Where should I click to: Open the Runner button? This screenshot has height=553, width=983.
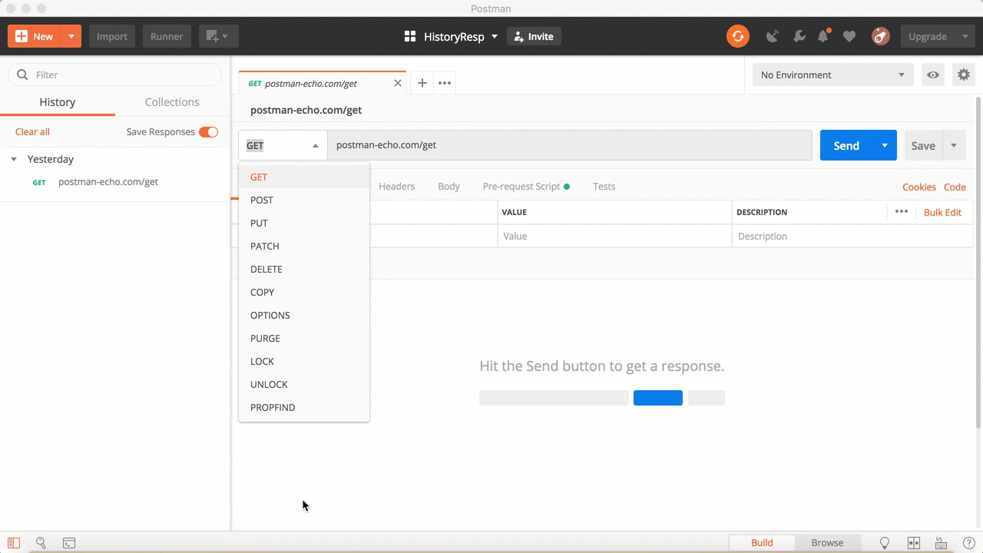point(167,36)
